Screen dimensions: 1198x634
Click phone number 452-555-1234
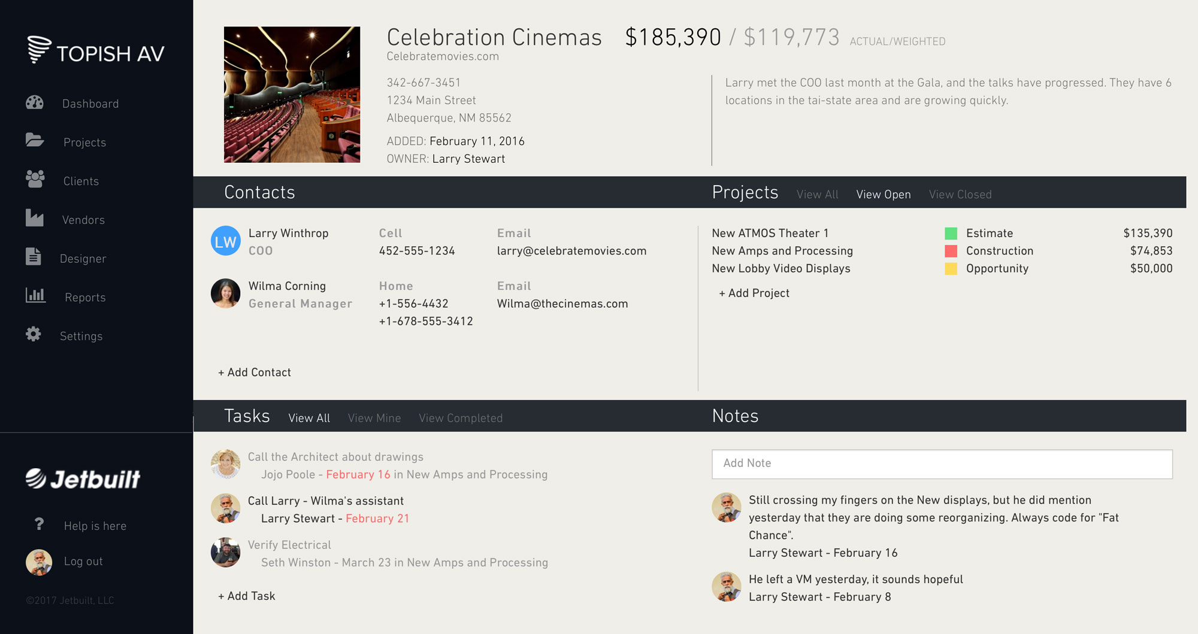(x=417, y=251)
